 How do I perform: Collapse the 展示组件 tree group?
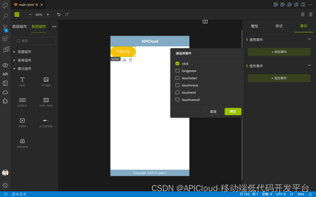(14, 69)
